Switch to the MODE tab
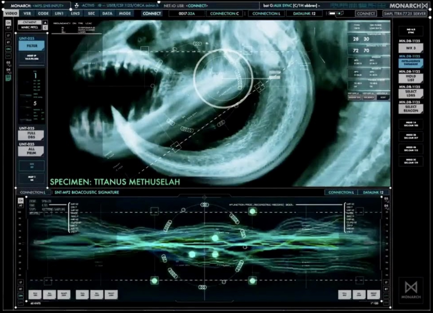 coord(125,13)
